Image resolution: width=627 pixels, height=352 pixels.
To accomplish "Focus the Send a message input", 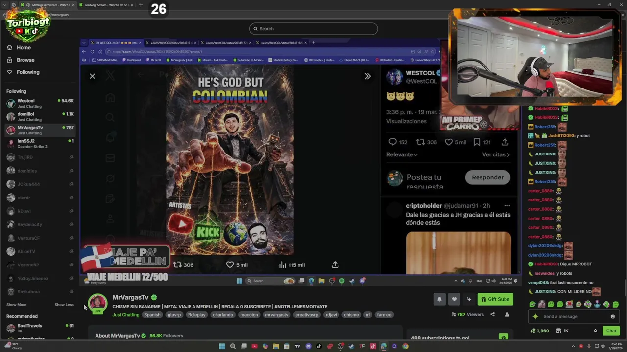I will click(x=574, y=316).
